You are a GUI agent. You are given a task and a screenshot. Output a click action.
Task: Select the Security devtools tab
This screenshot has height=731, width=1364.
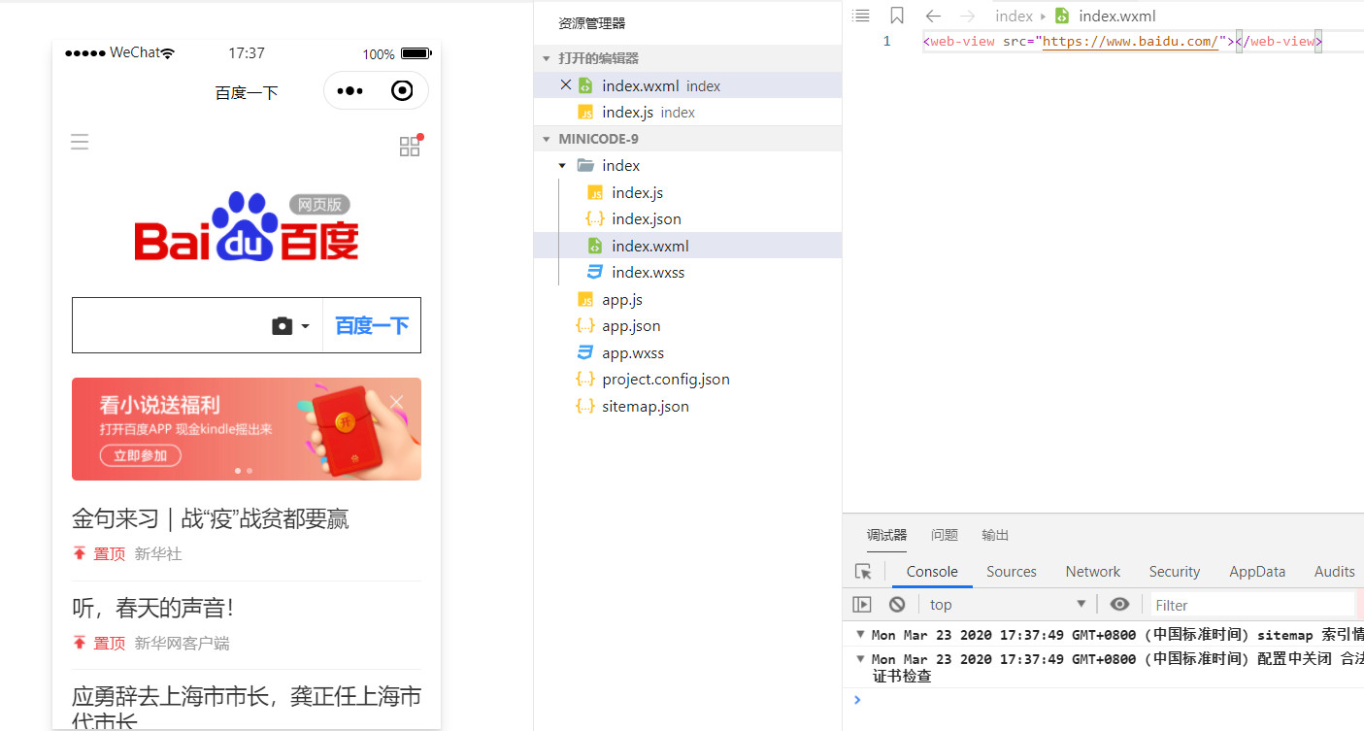point(1175,572)
